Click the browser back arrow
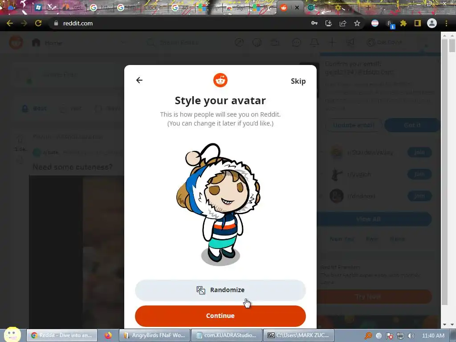Viewport: 456px width, 342px height. pos(10,23)
